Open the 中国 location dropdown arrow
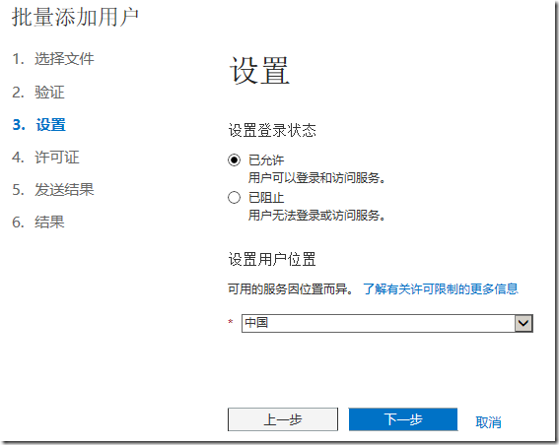Image resolution: width=559 pixels, height=445 pixels. (524, 323)
